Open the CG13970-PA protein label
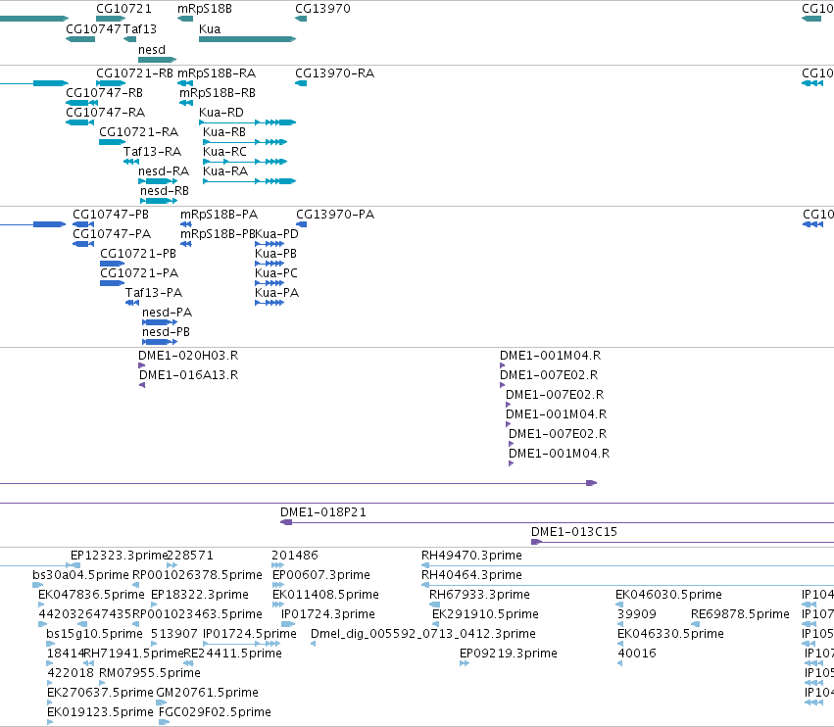Image resolution: width=834 pixels, height=727 pixels. point(335,215)
